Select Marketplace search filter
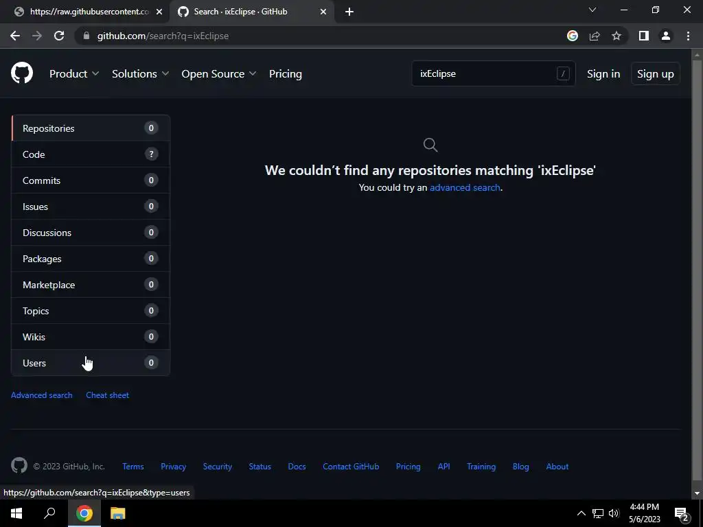The image size is (703, 527). [91, 285]
